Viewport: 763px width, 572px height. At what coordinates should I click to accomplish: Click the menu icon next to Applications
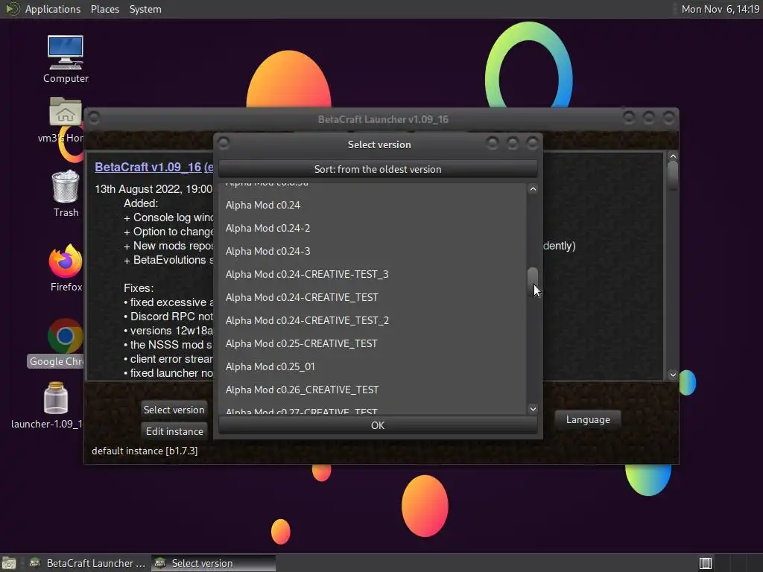(x=12, y=9)
